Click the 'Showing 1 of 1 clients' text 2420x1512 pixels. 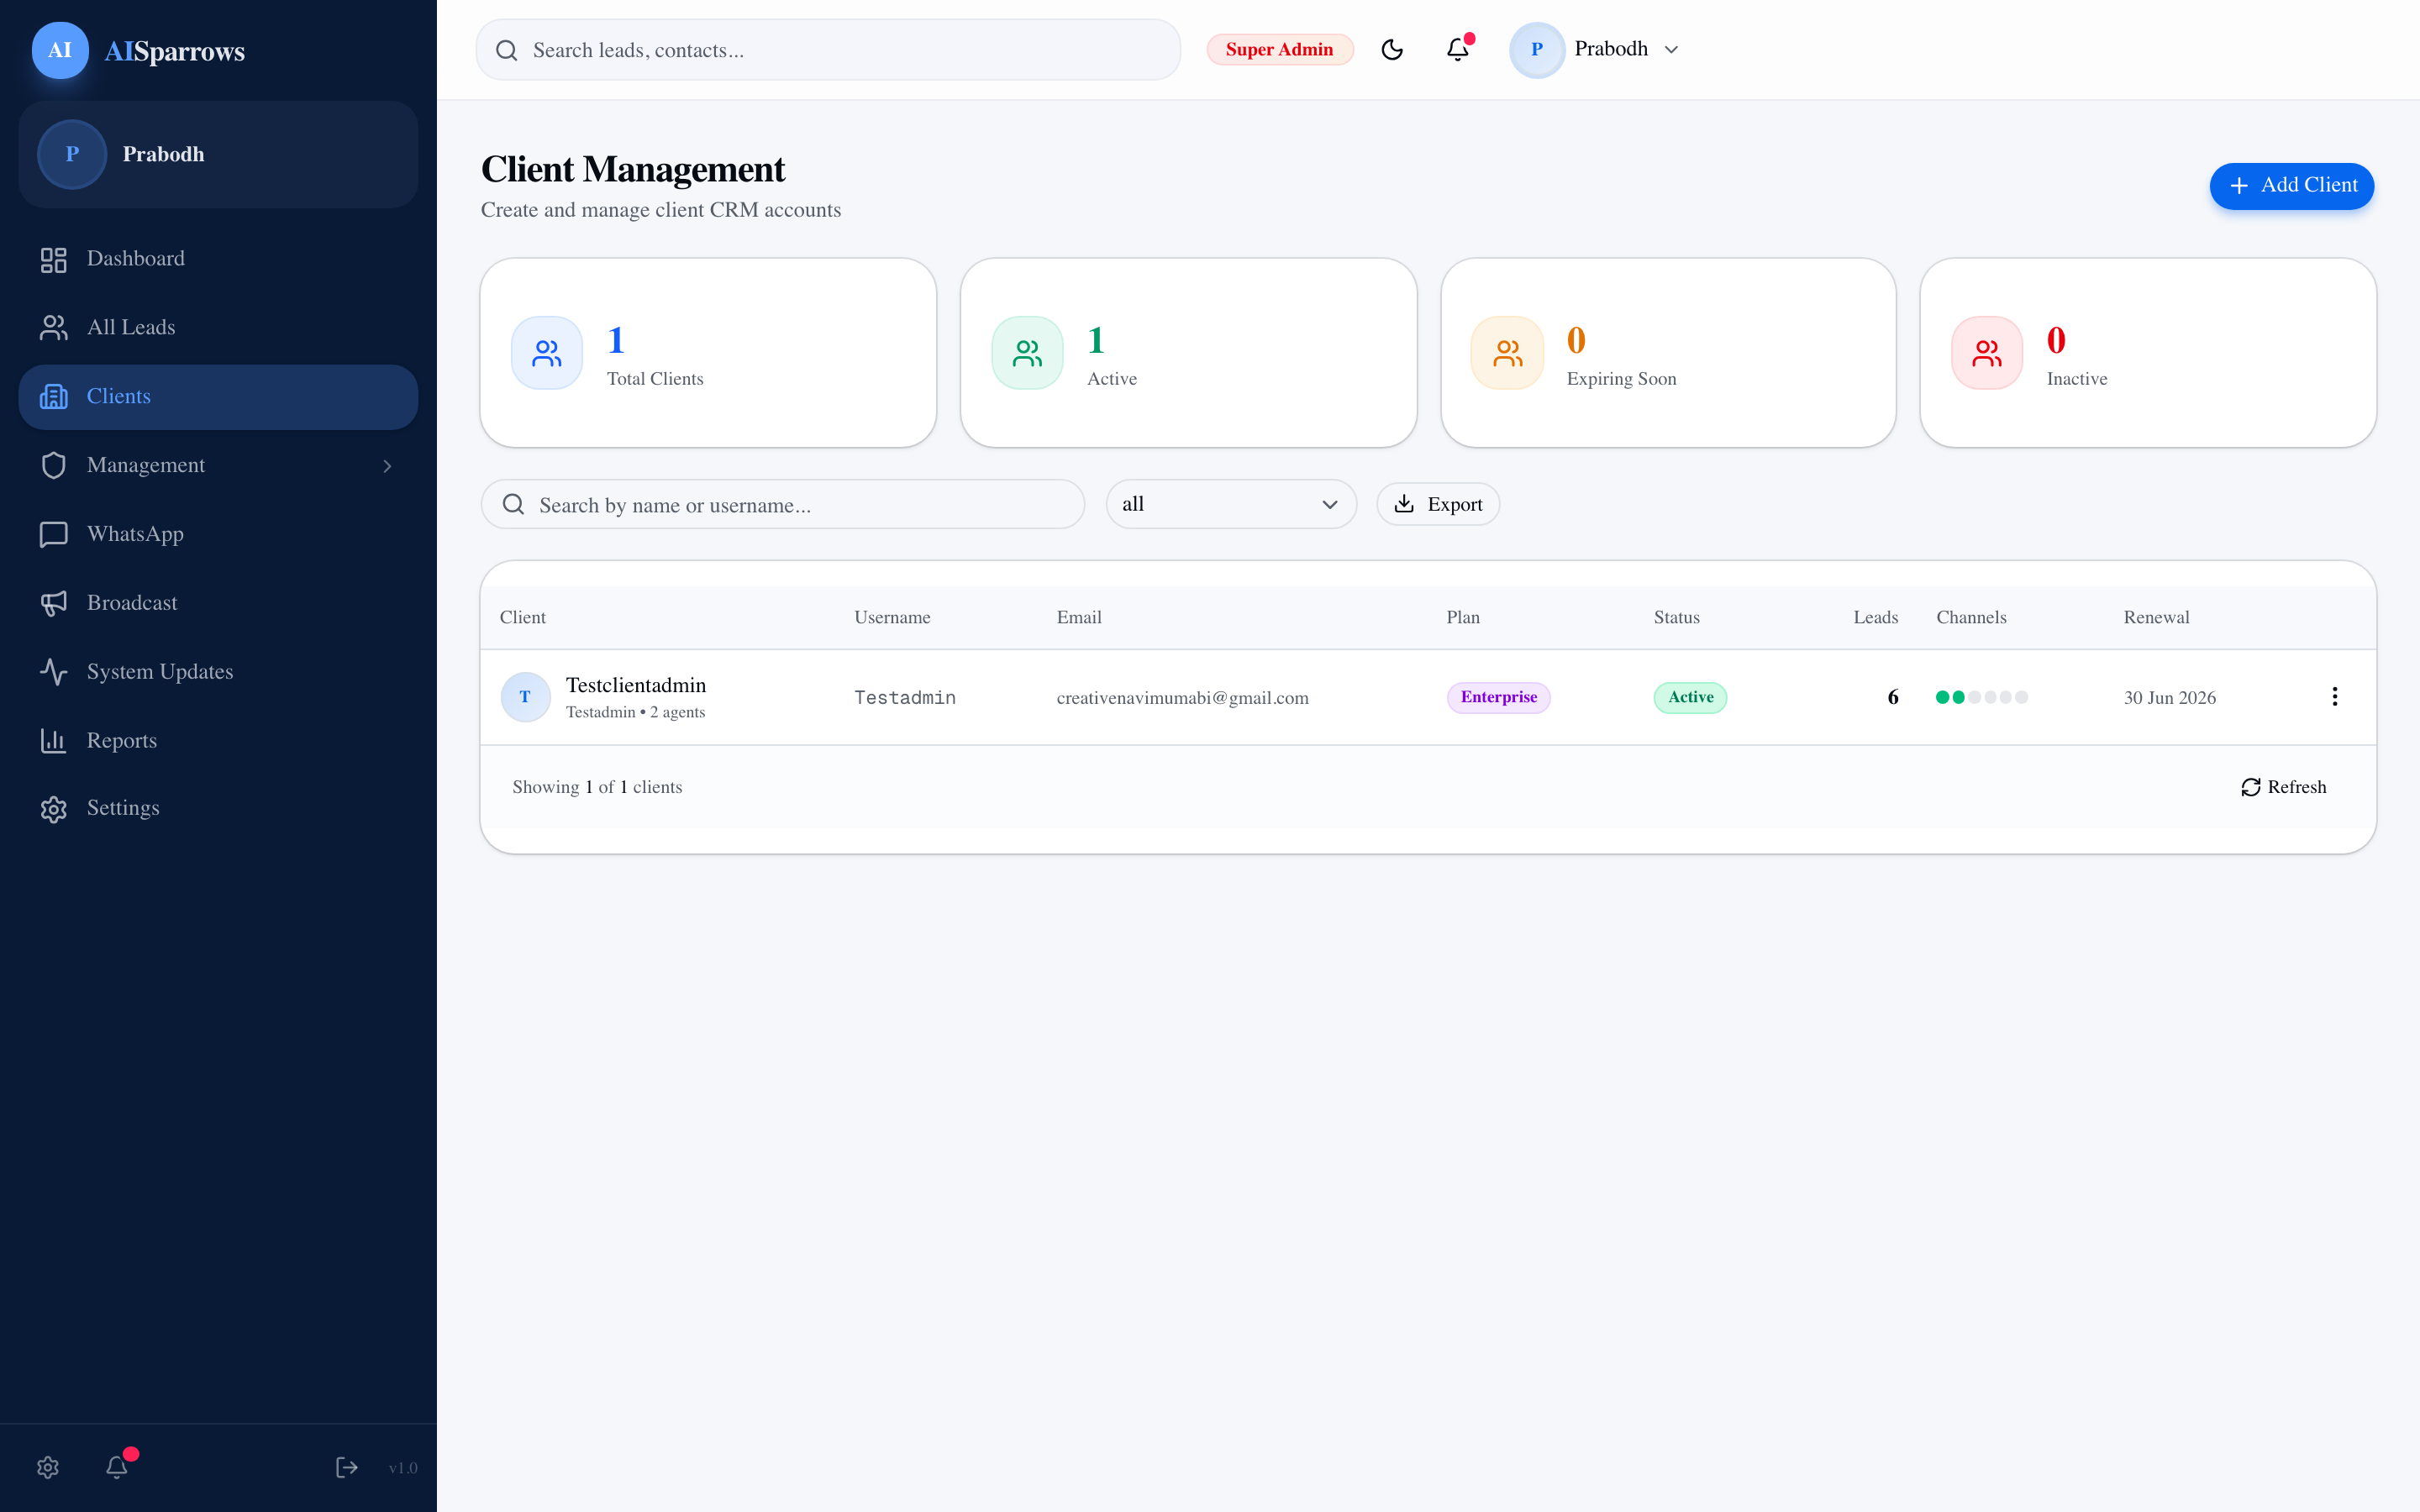click(597, 788)
